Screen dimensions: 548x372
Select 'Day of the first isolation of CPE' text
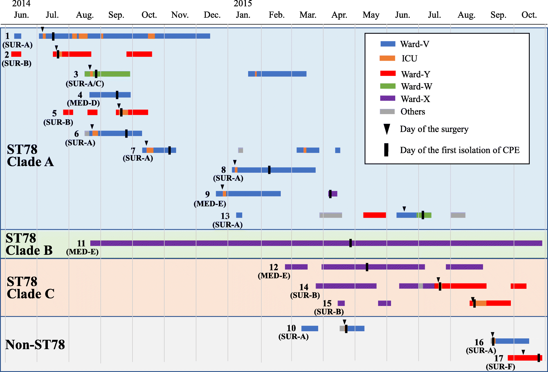(x=460, y=150)
